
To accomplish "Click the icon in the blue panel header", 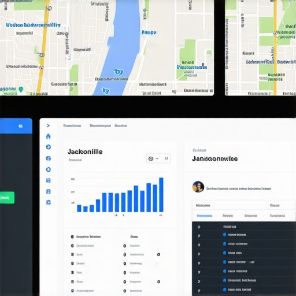I will 20,126.
